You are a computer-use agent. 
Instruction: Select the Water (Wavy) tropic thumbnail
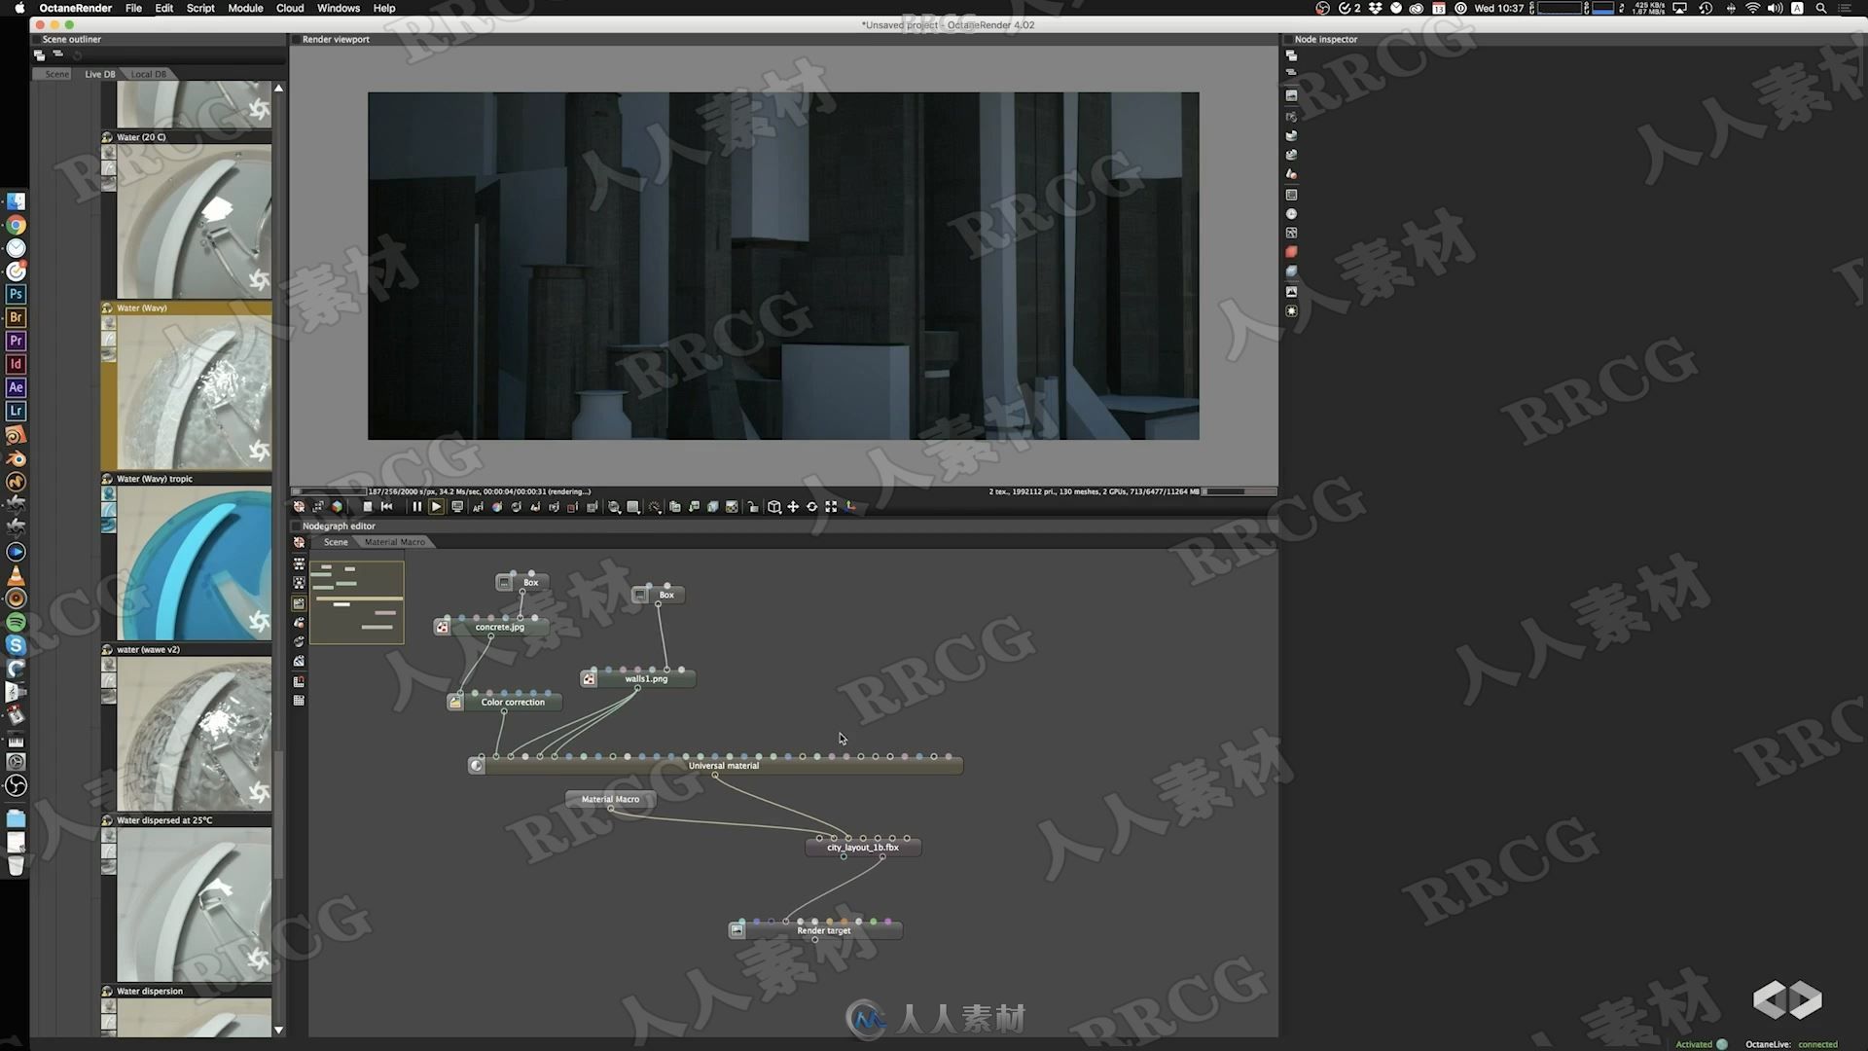[195, 563]
